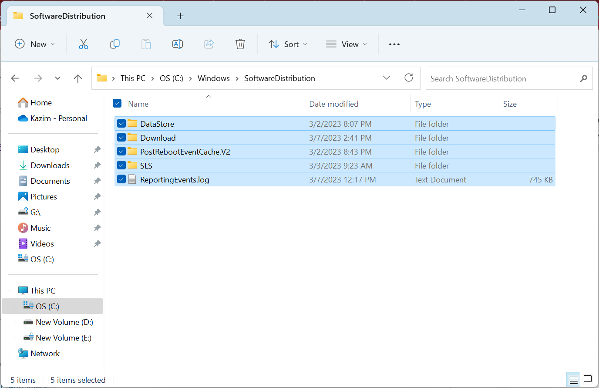Open recent locations dropdown chevron
Screen dimensions: 599x388
pos(58,78)
